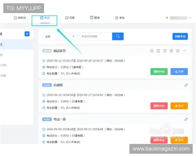Click the clock icon beside 测试环节 date range
The width and height of the screenshot is (196, 157).
(x=44, y=61)
